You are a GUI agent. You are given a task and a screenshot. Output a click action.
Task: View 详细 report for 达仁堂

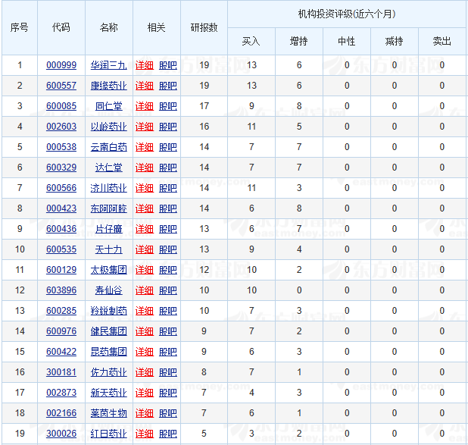click(x=144, y=168)
